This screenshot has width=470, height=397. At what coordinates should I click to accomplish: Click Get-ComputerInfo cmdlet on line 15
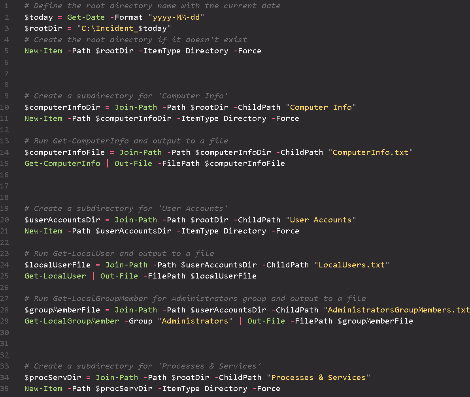(62, 164)
